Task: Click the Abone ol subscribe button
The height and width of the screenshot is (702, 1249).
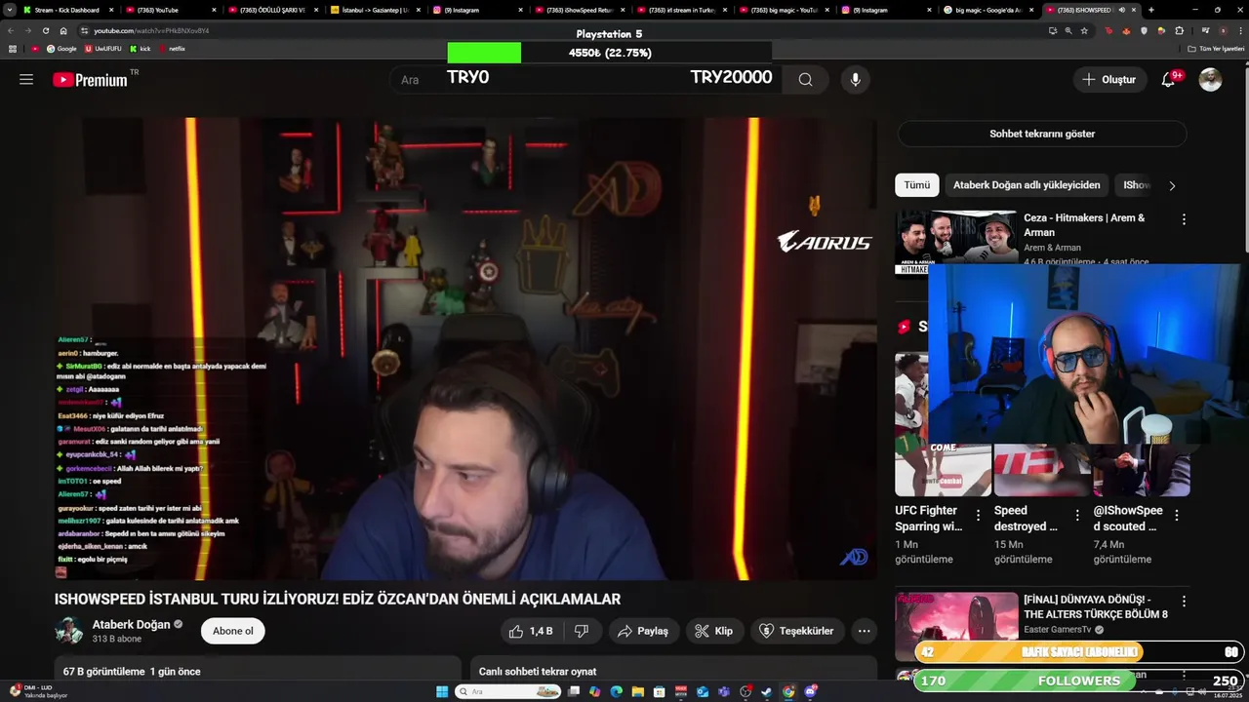Action: pyautogui.click(x=233, y=631)
